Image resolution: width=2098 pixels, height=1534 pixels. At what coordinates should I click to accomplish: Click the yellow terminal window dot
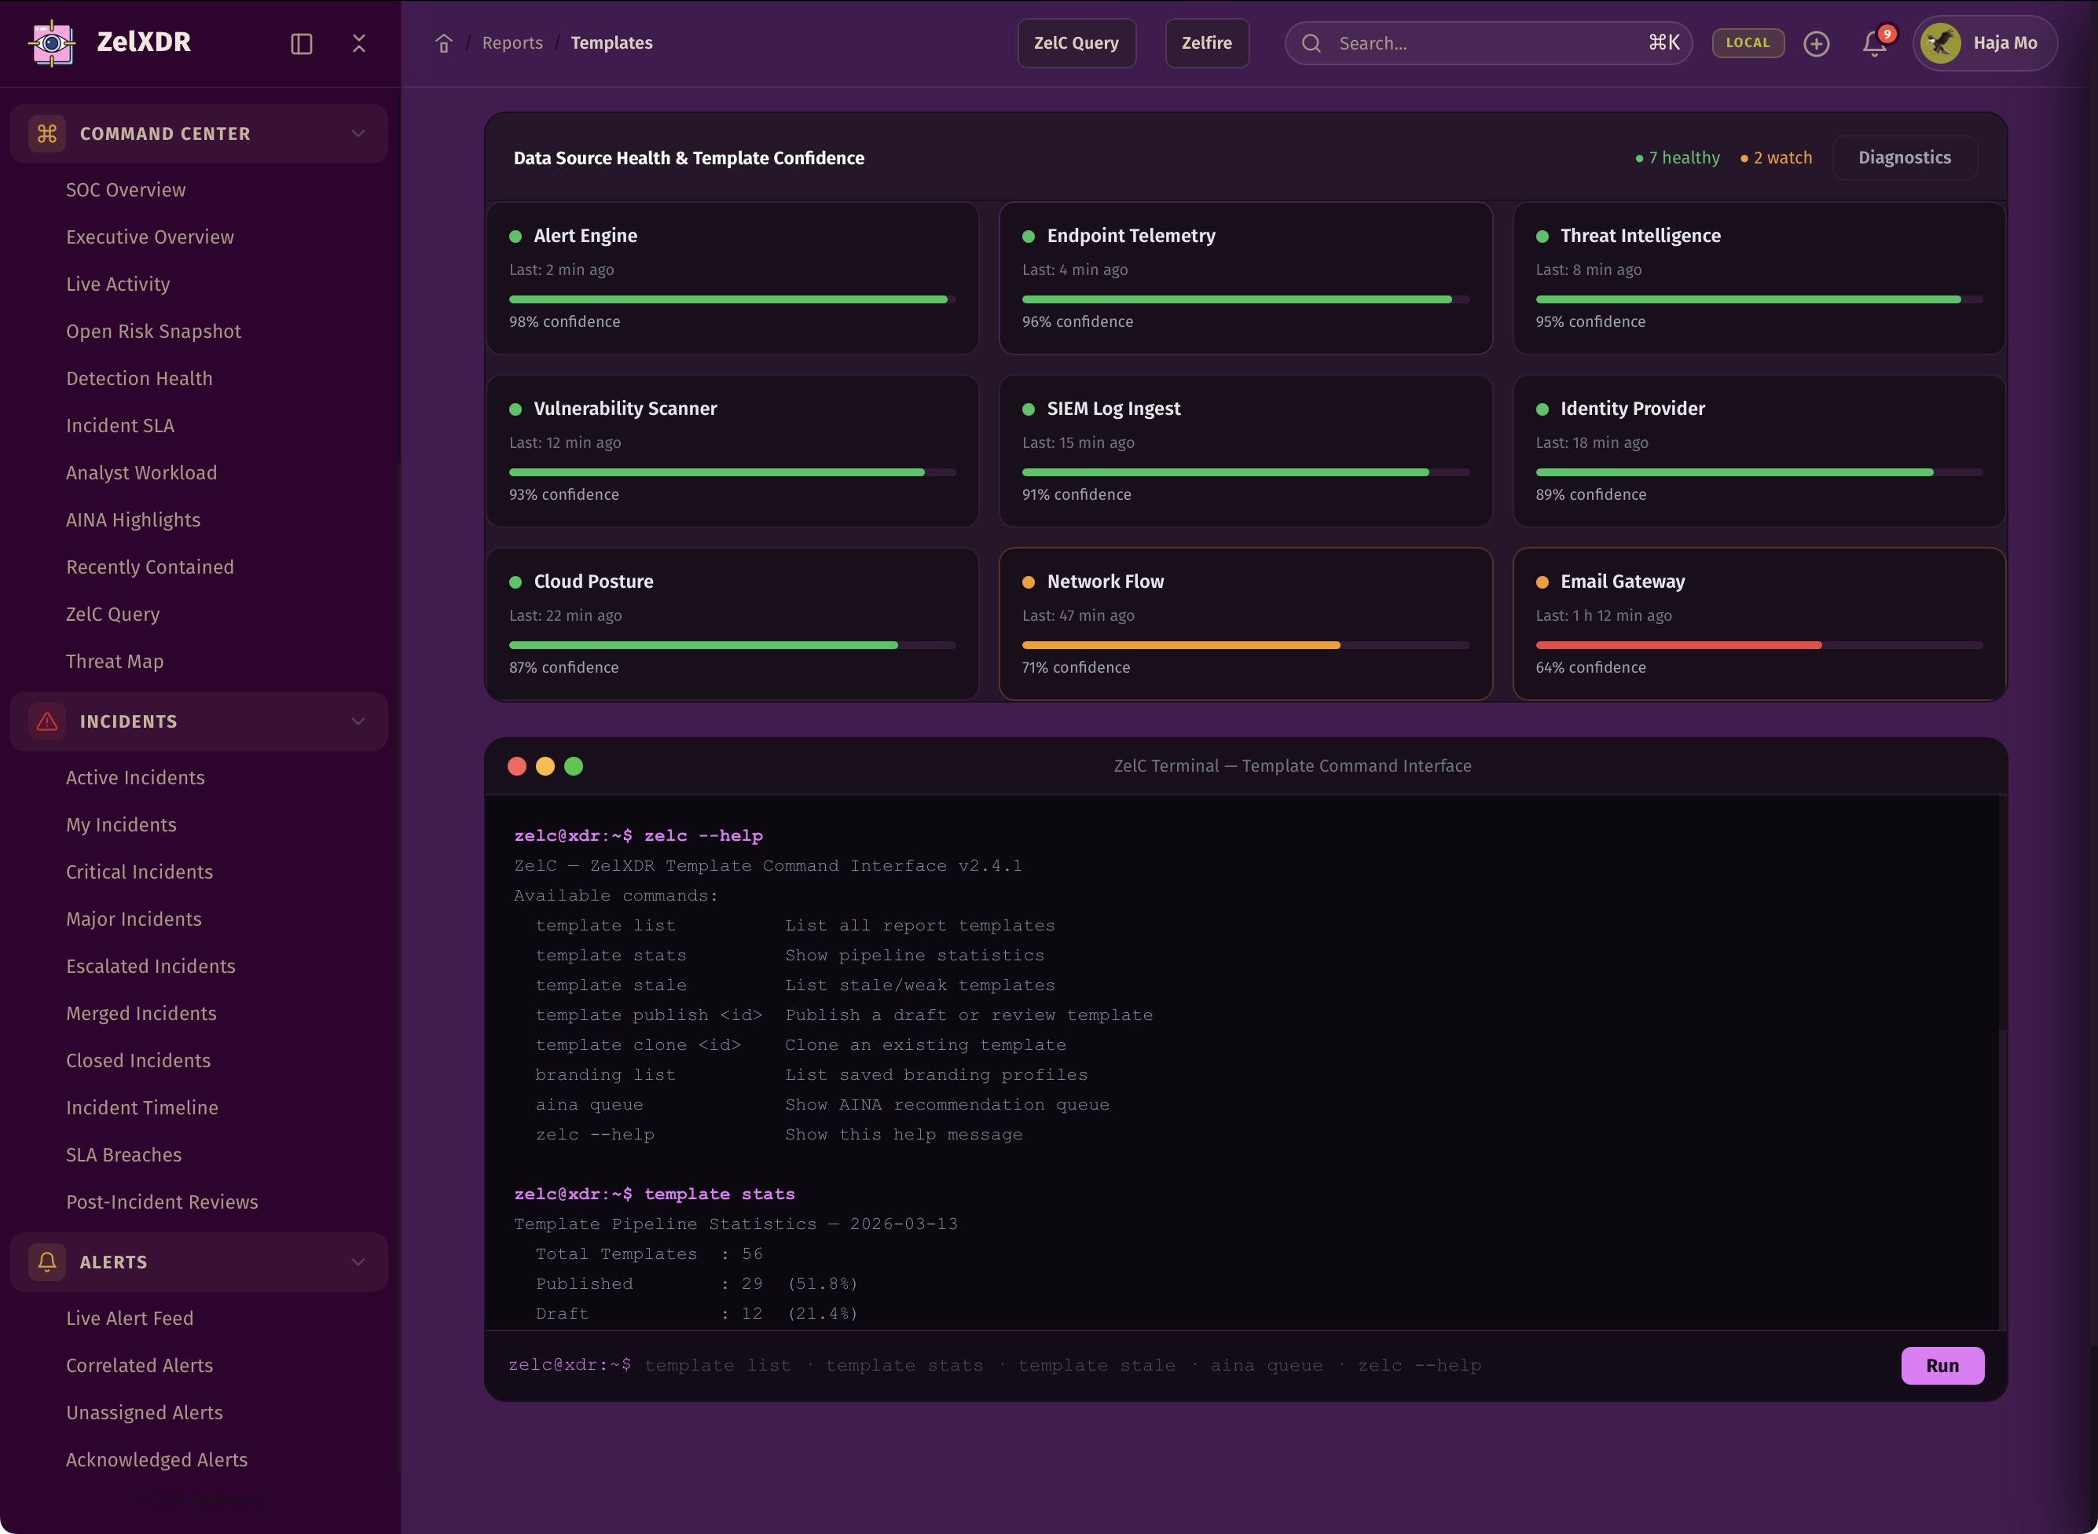545,766
